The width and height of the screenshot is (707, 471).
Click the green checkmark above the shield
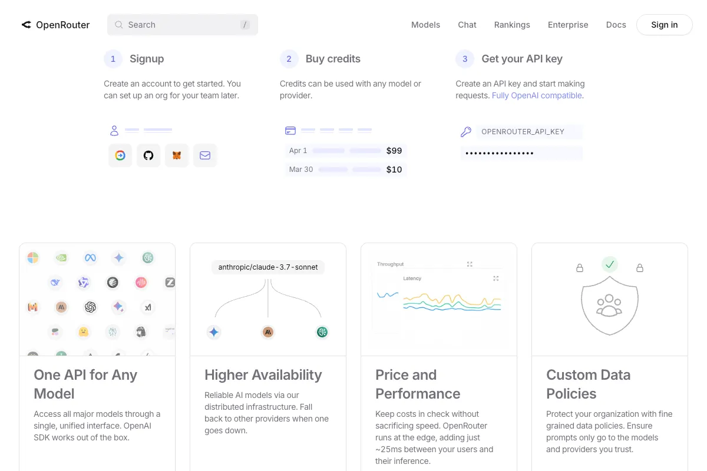tap(610, 264)
